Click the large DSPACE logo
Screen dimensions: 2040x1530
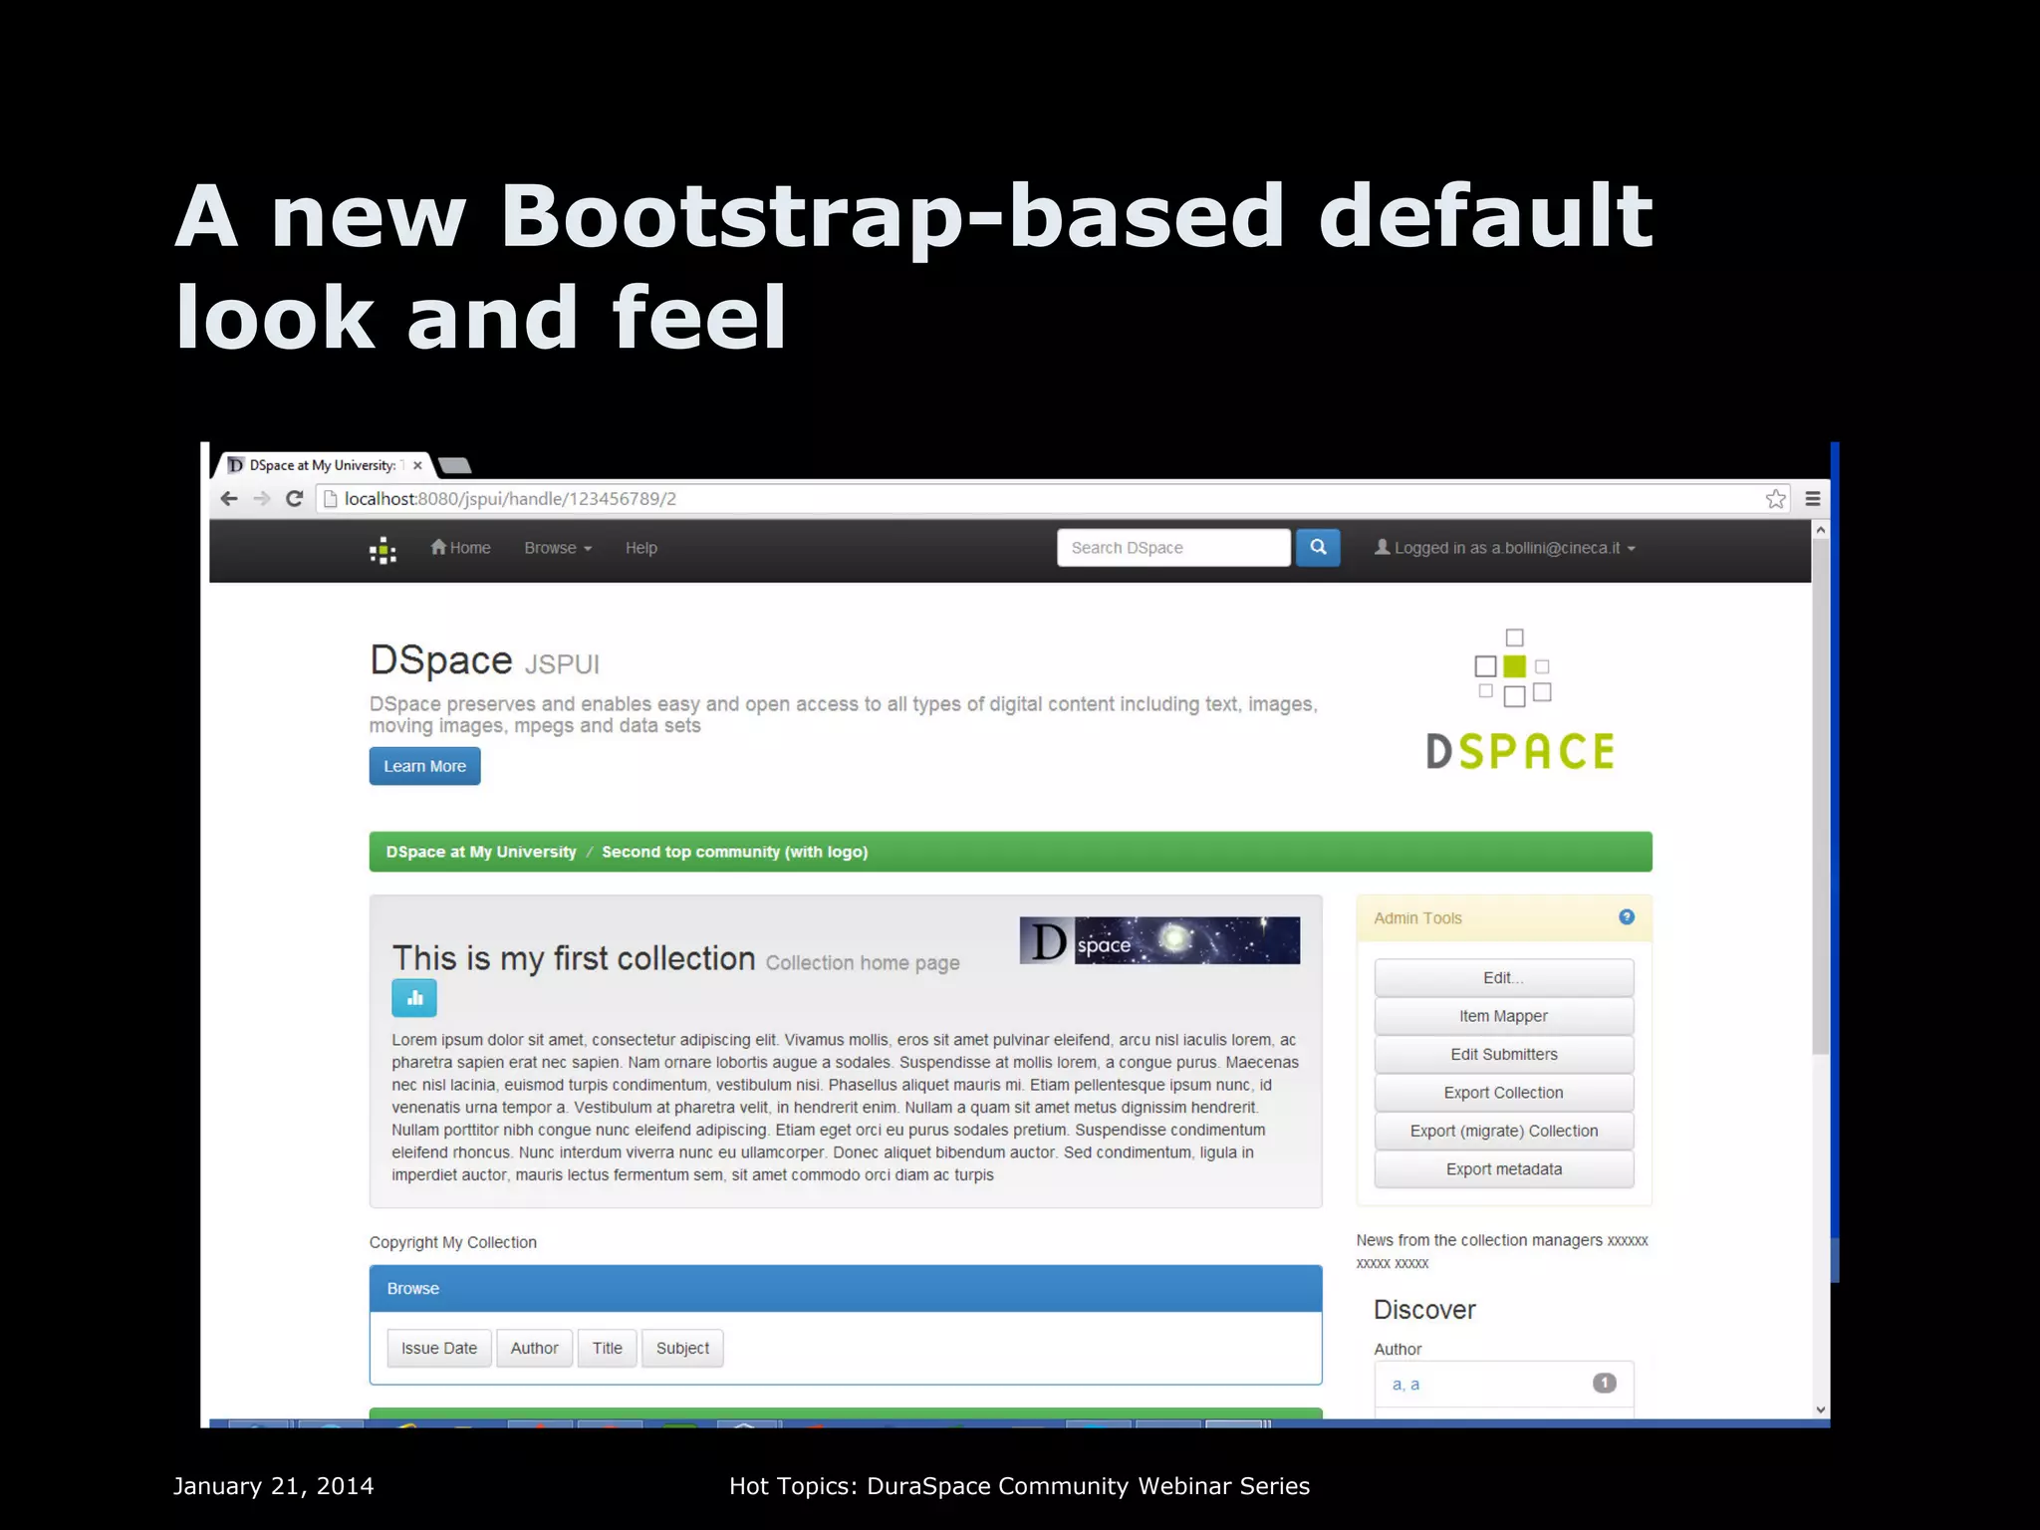1519,699
